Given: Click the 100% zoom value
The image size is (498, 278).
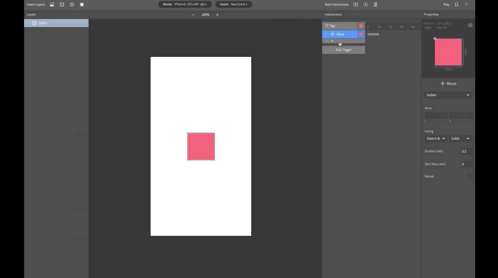Looking at the screenshot, I should [205, 15].
